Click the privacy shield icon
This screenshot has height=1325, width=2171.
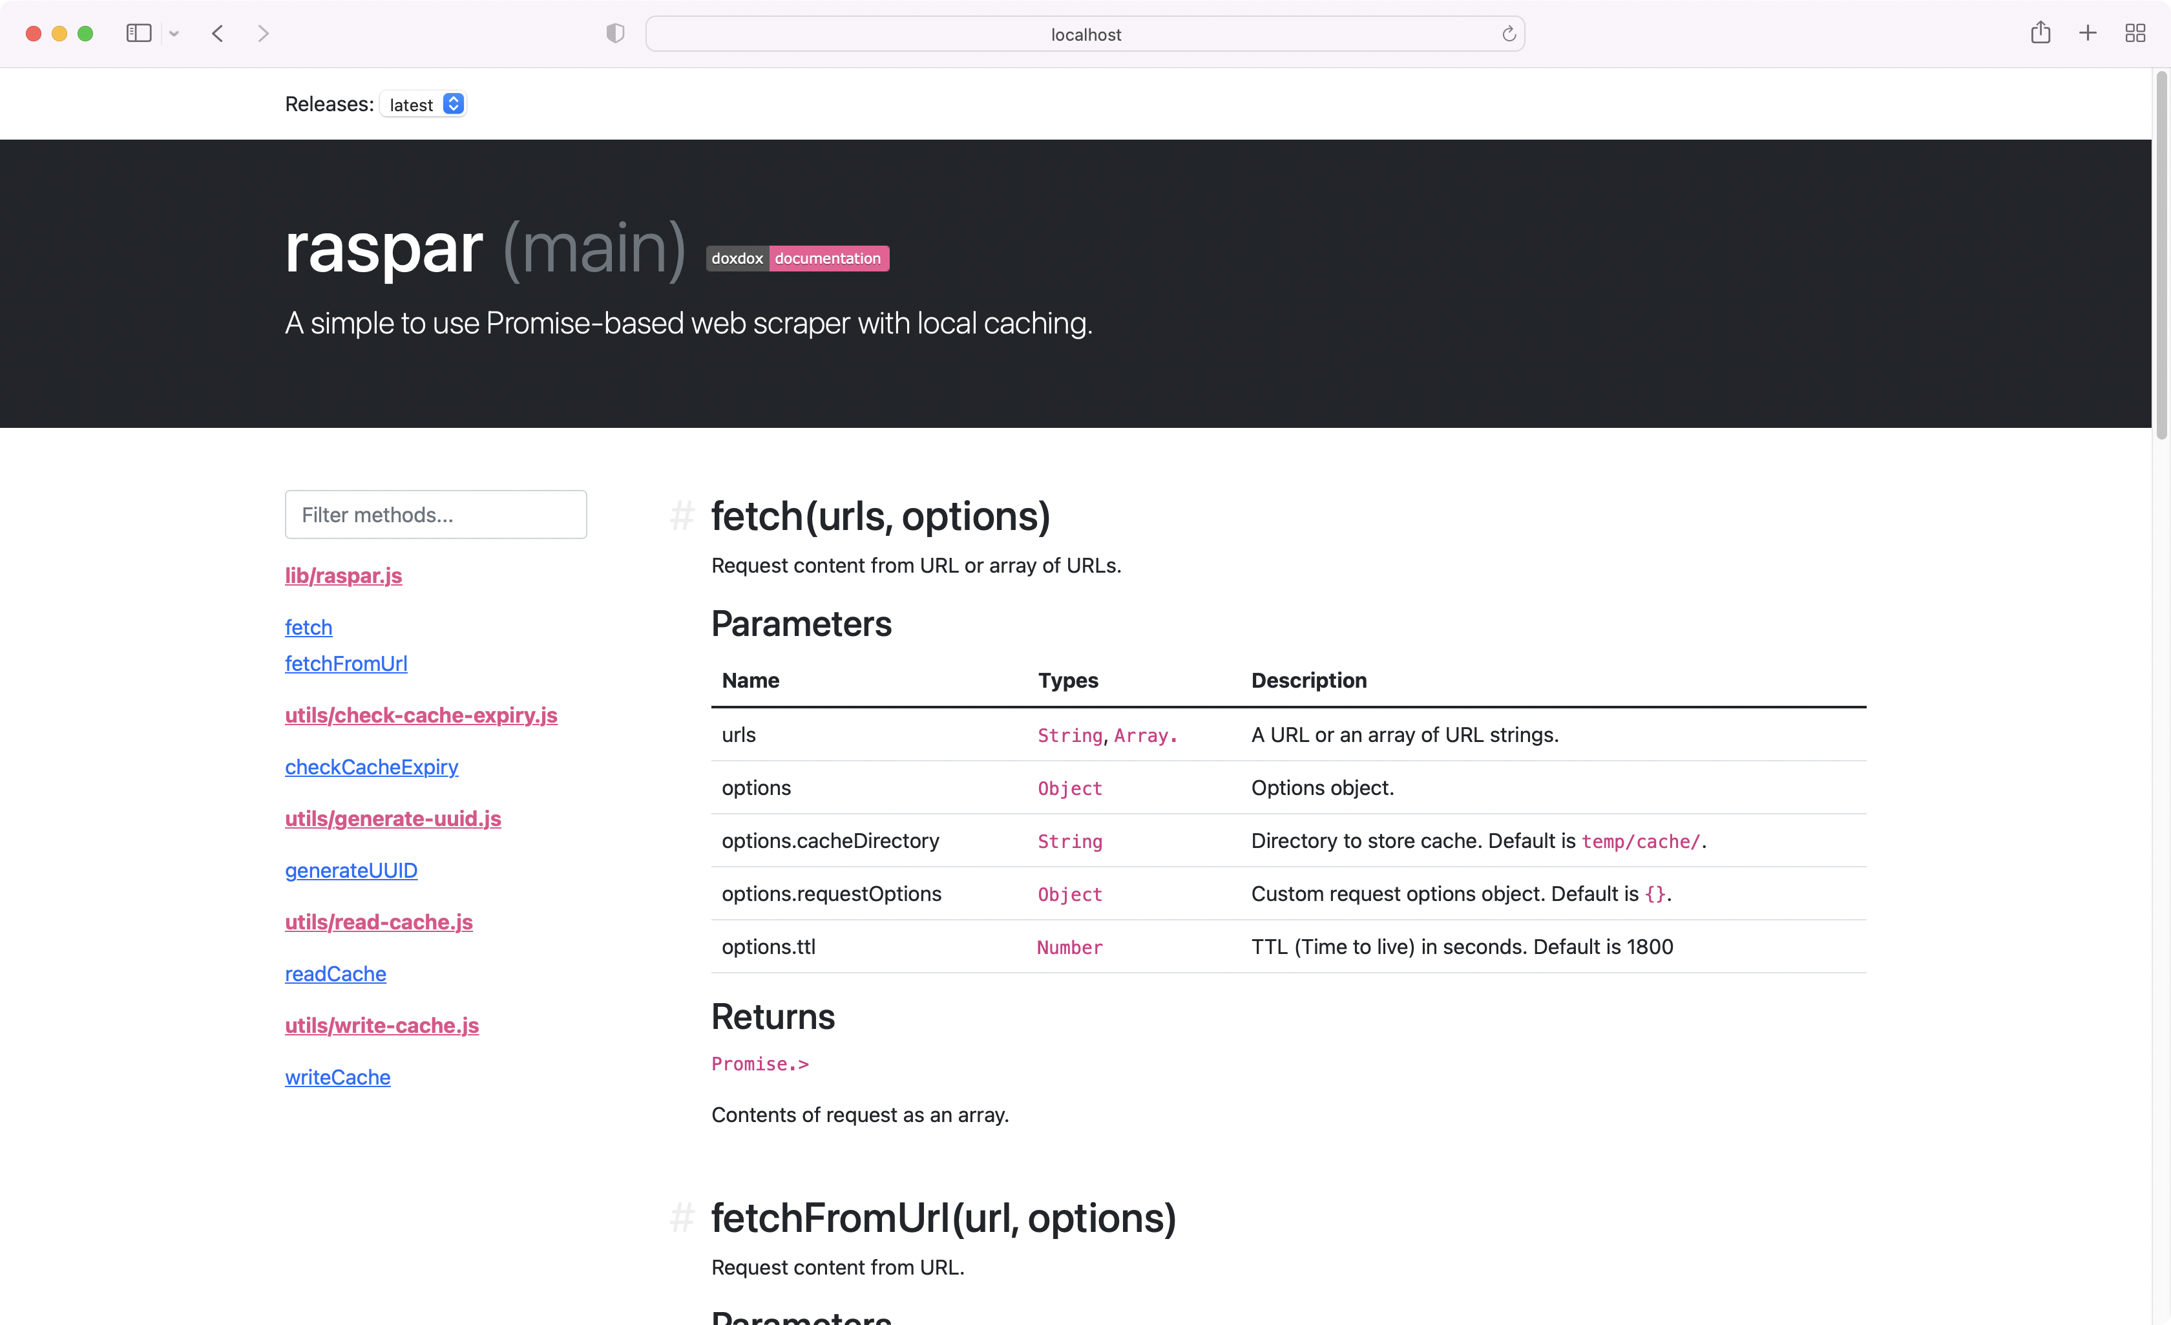click(x=615, y=32)
